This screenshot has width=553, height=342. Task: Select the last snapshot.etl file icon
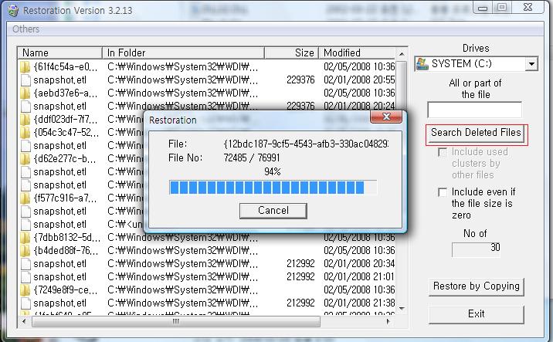pyautogui.click(x=25, y=303)
